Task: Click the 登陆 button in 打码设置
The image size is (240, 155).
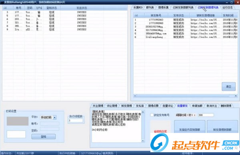Action: point(44,137)
